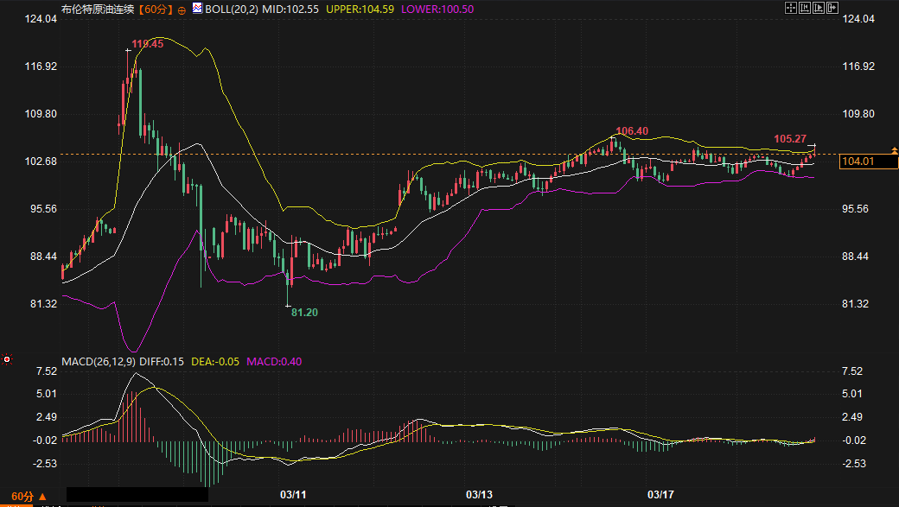Click the chart playback icon at top right

818,8
